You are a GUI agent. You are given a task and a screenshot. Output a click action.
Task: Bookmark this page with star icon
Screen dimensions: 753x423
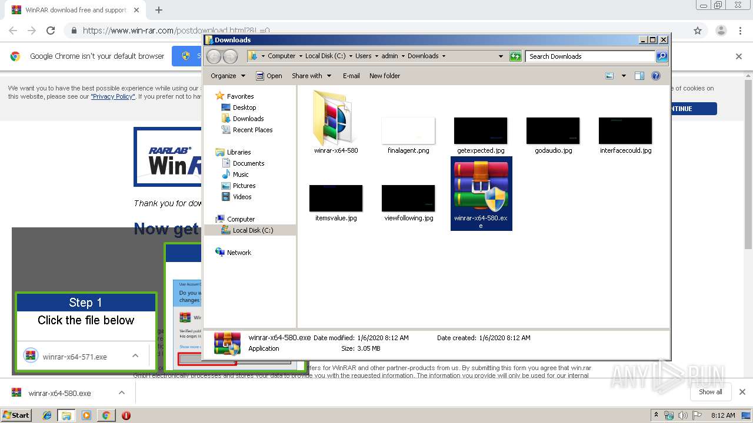698,31
